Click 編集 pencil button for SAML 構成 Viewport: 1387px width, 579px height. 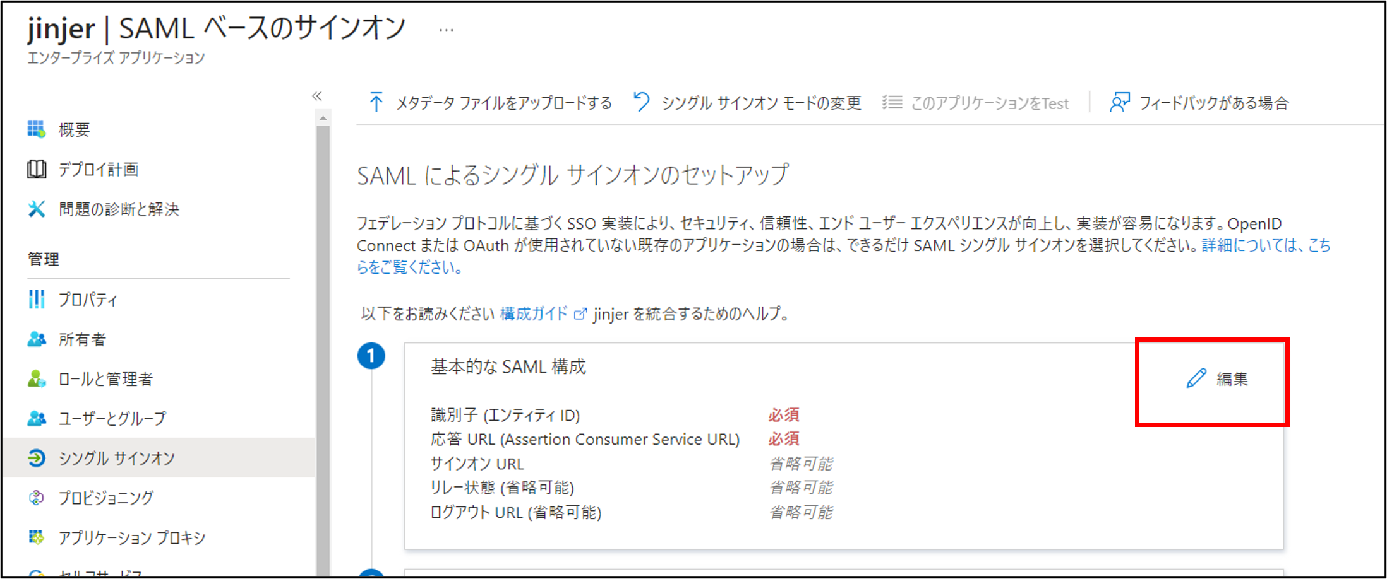[1217, 379]
